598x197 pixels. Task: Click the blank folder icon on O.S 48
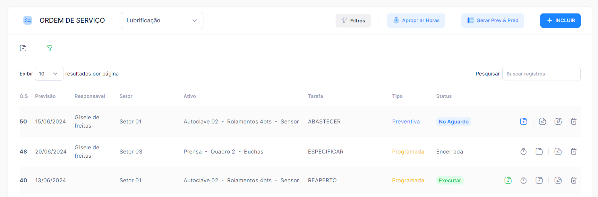point(539,152)
